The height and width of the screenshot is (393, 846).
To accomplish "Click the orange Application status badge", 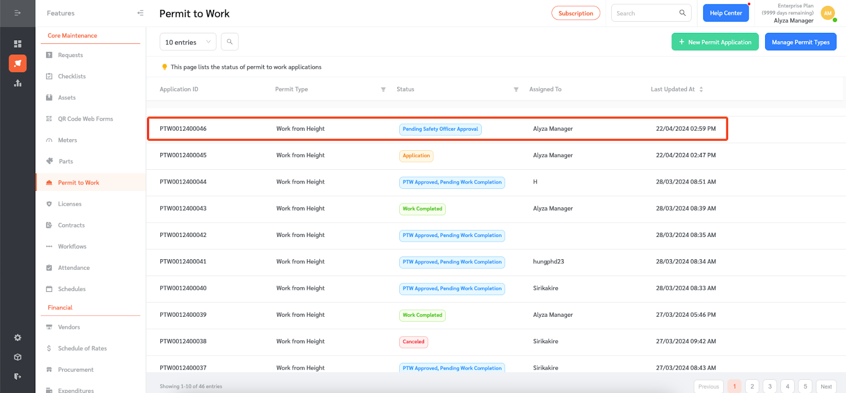I will coord(416,156).
